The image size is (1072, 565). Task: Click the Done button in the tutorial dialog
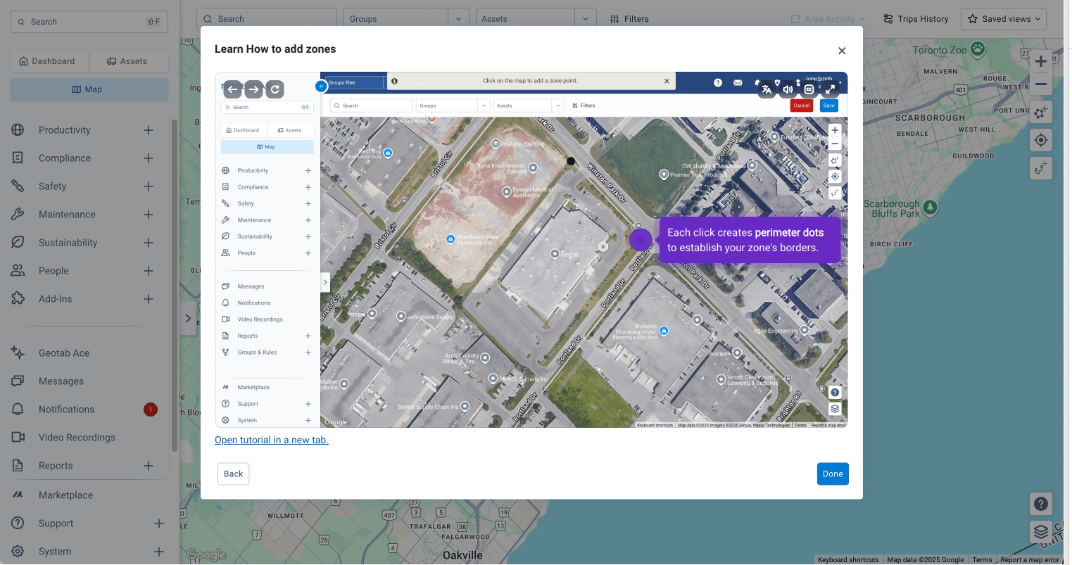click(833, 474)
